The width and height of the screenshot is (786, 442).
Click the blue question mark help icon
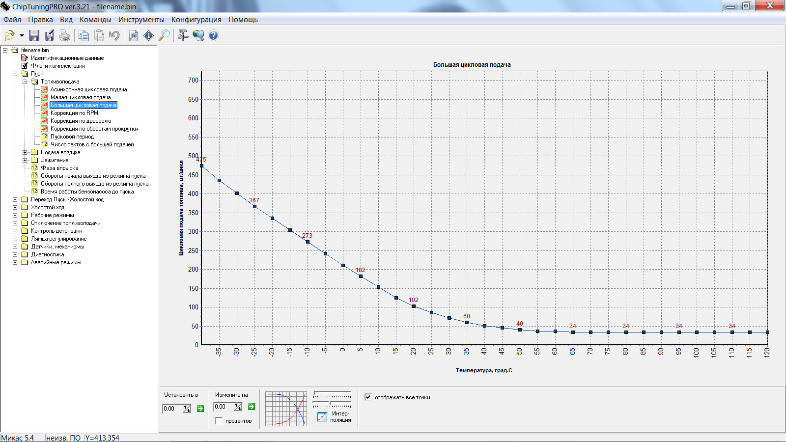[213, 35]
